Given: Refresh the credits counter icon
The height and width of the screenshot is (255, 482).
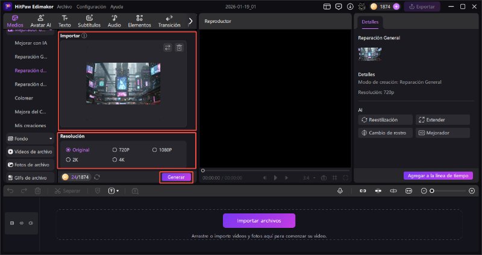Looking at the screenshot, I should [x=97, y=177].
